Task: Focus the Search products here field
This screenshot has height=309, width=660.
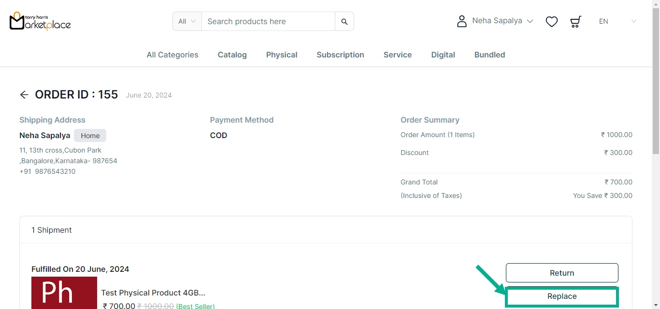Action: pyautogui.click(x=268, y=21)
